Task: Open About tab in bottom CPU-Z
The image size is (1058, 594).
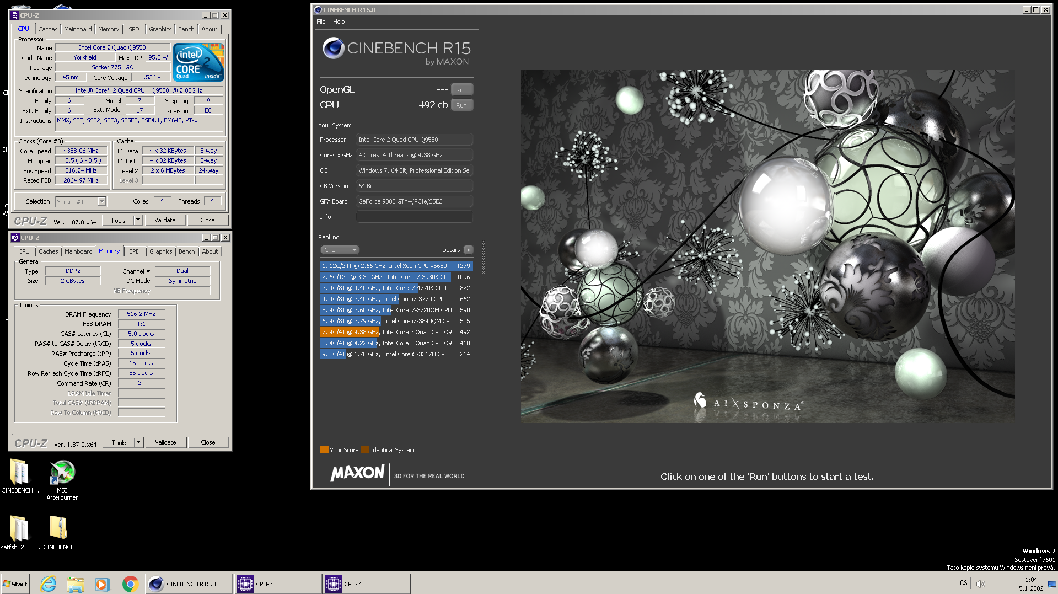Action: pyautogui.click(x=210, y=251)
